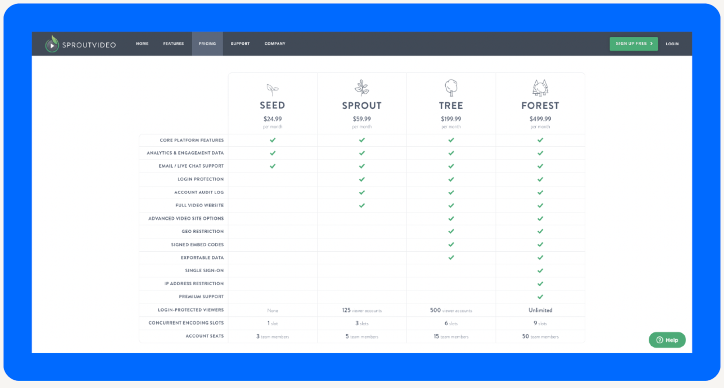Screen dimensions: 724x388
Task: Click the Sprout plan plant icon
Action: (362, 88)
